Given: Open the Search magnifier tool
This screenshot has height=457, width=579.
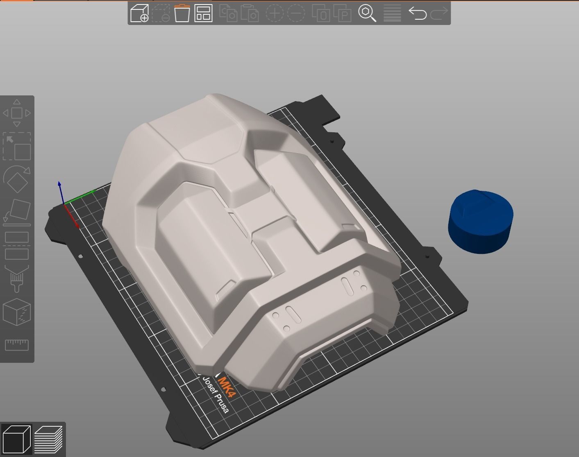Looking at the screenshot, I should 367,13.
